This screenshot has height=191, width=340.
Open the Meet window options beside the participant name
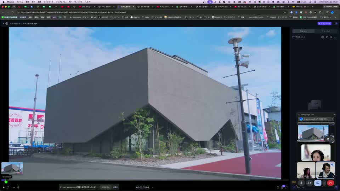pos(332,119)
